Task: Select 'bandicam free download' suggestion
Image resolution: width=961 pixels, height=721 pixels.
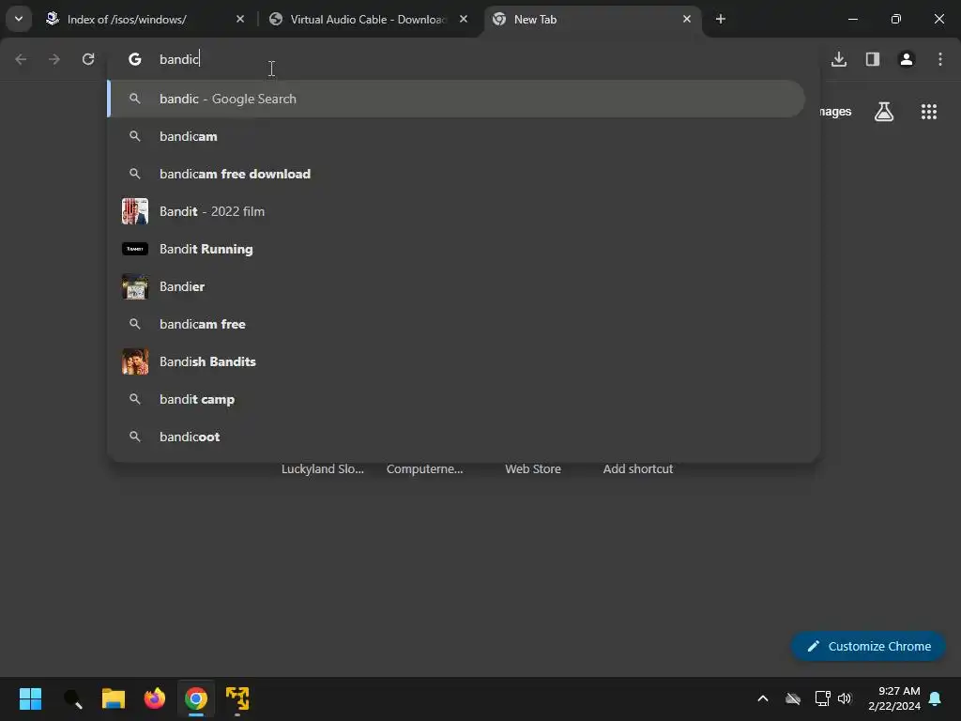Action: [x=456, y=174]
